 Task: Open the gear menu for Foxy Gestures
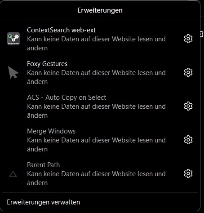click(188, 72)
